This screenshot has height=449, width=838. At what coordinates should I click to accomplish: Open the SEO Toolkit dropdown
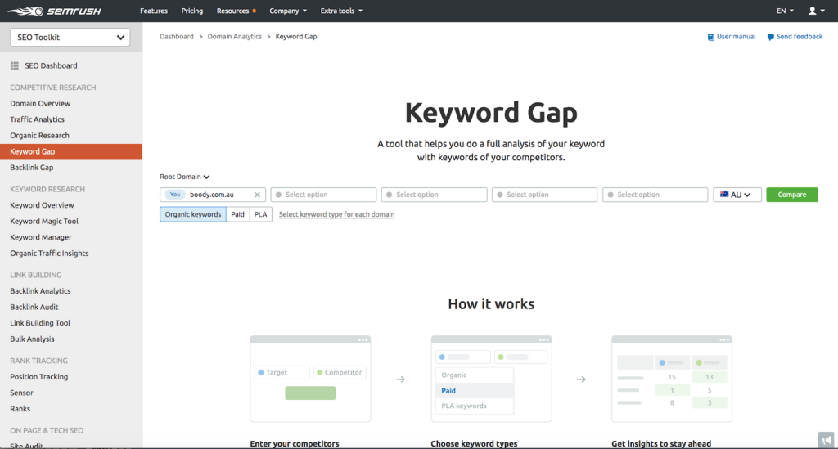click(x=70, y=38)
